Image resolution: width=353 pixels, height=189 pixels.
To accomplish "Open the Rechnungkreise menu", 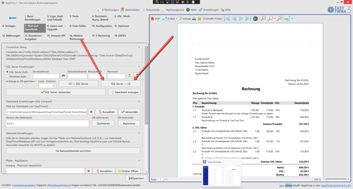I will (173, 10).
